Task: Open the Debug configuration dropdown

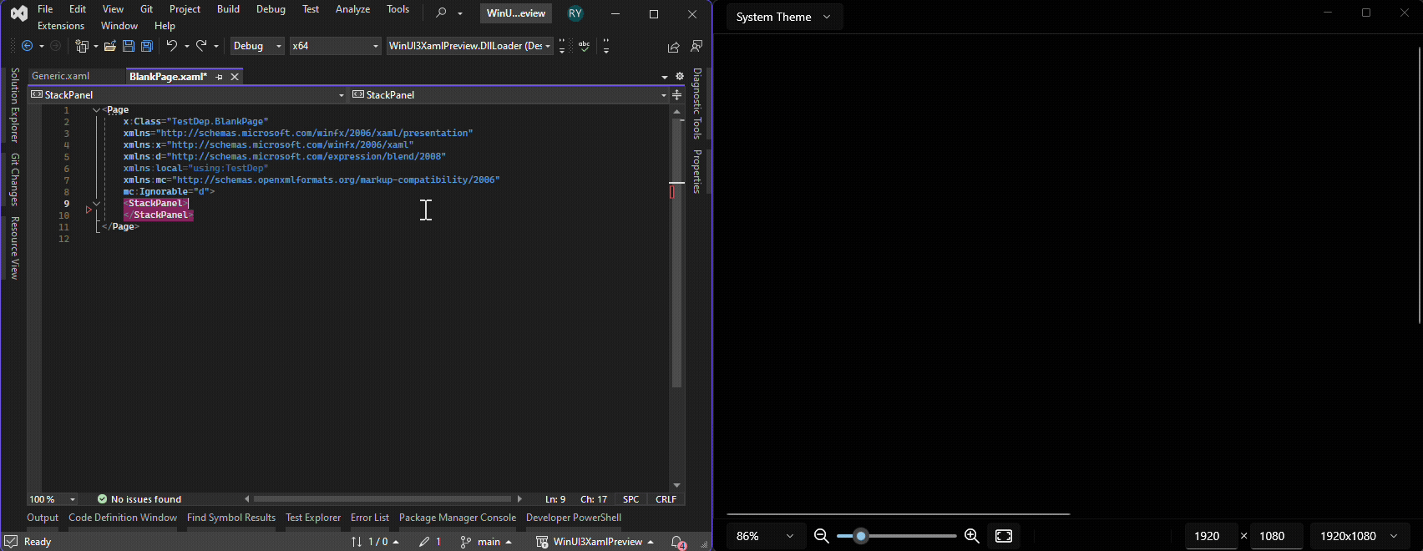Action: 257,46
